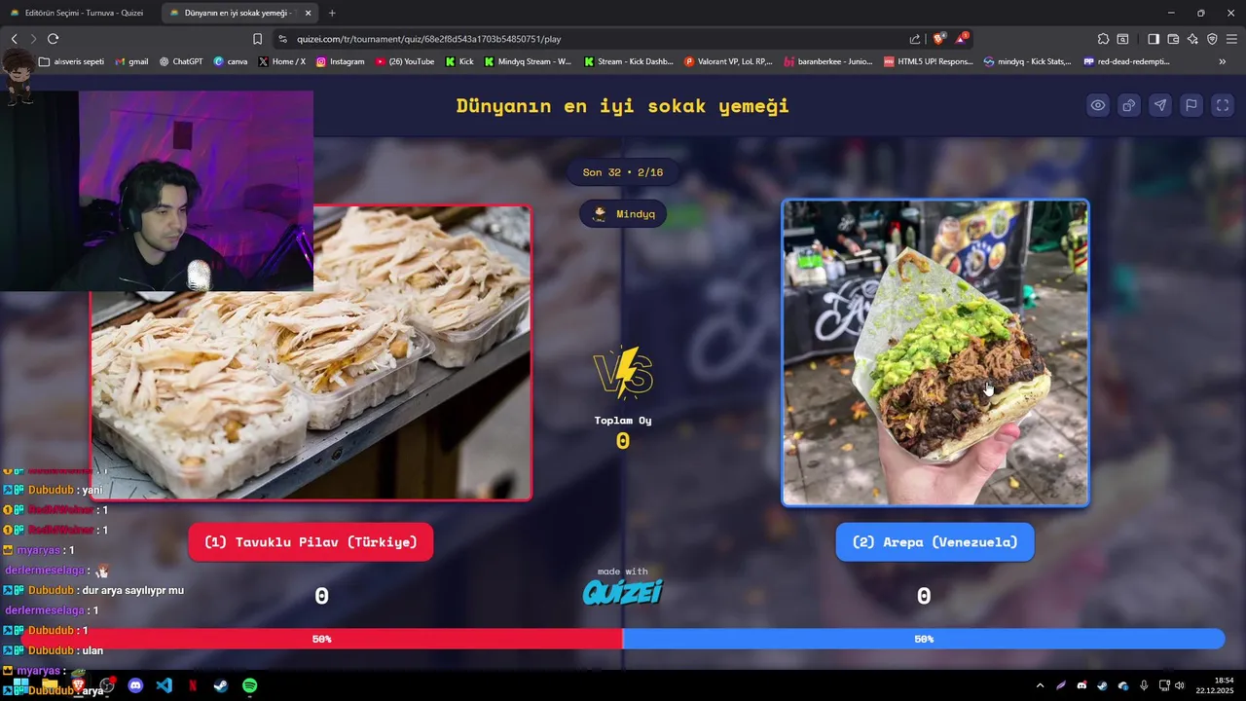Open the Mindyq Stream bookmark
Image resolution: width=1246 pixels, height=701 pixels.
528,61
